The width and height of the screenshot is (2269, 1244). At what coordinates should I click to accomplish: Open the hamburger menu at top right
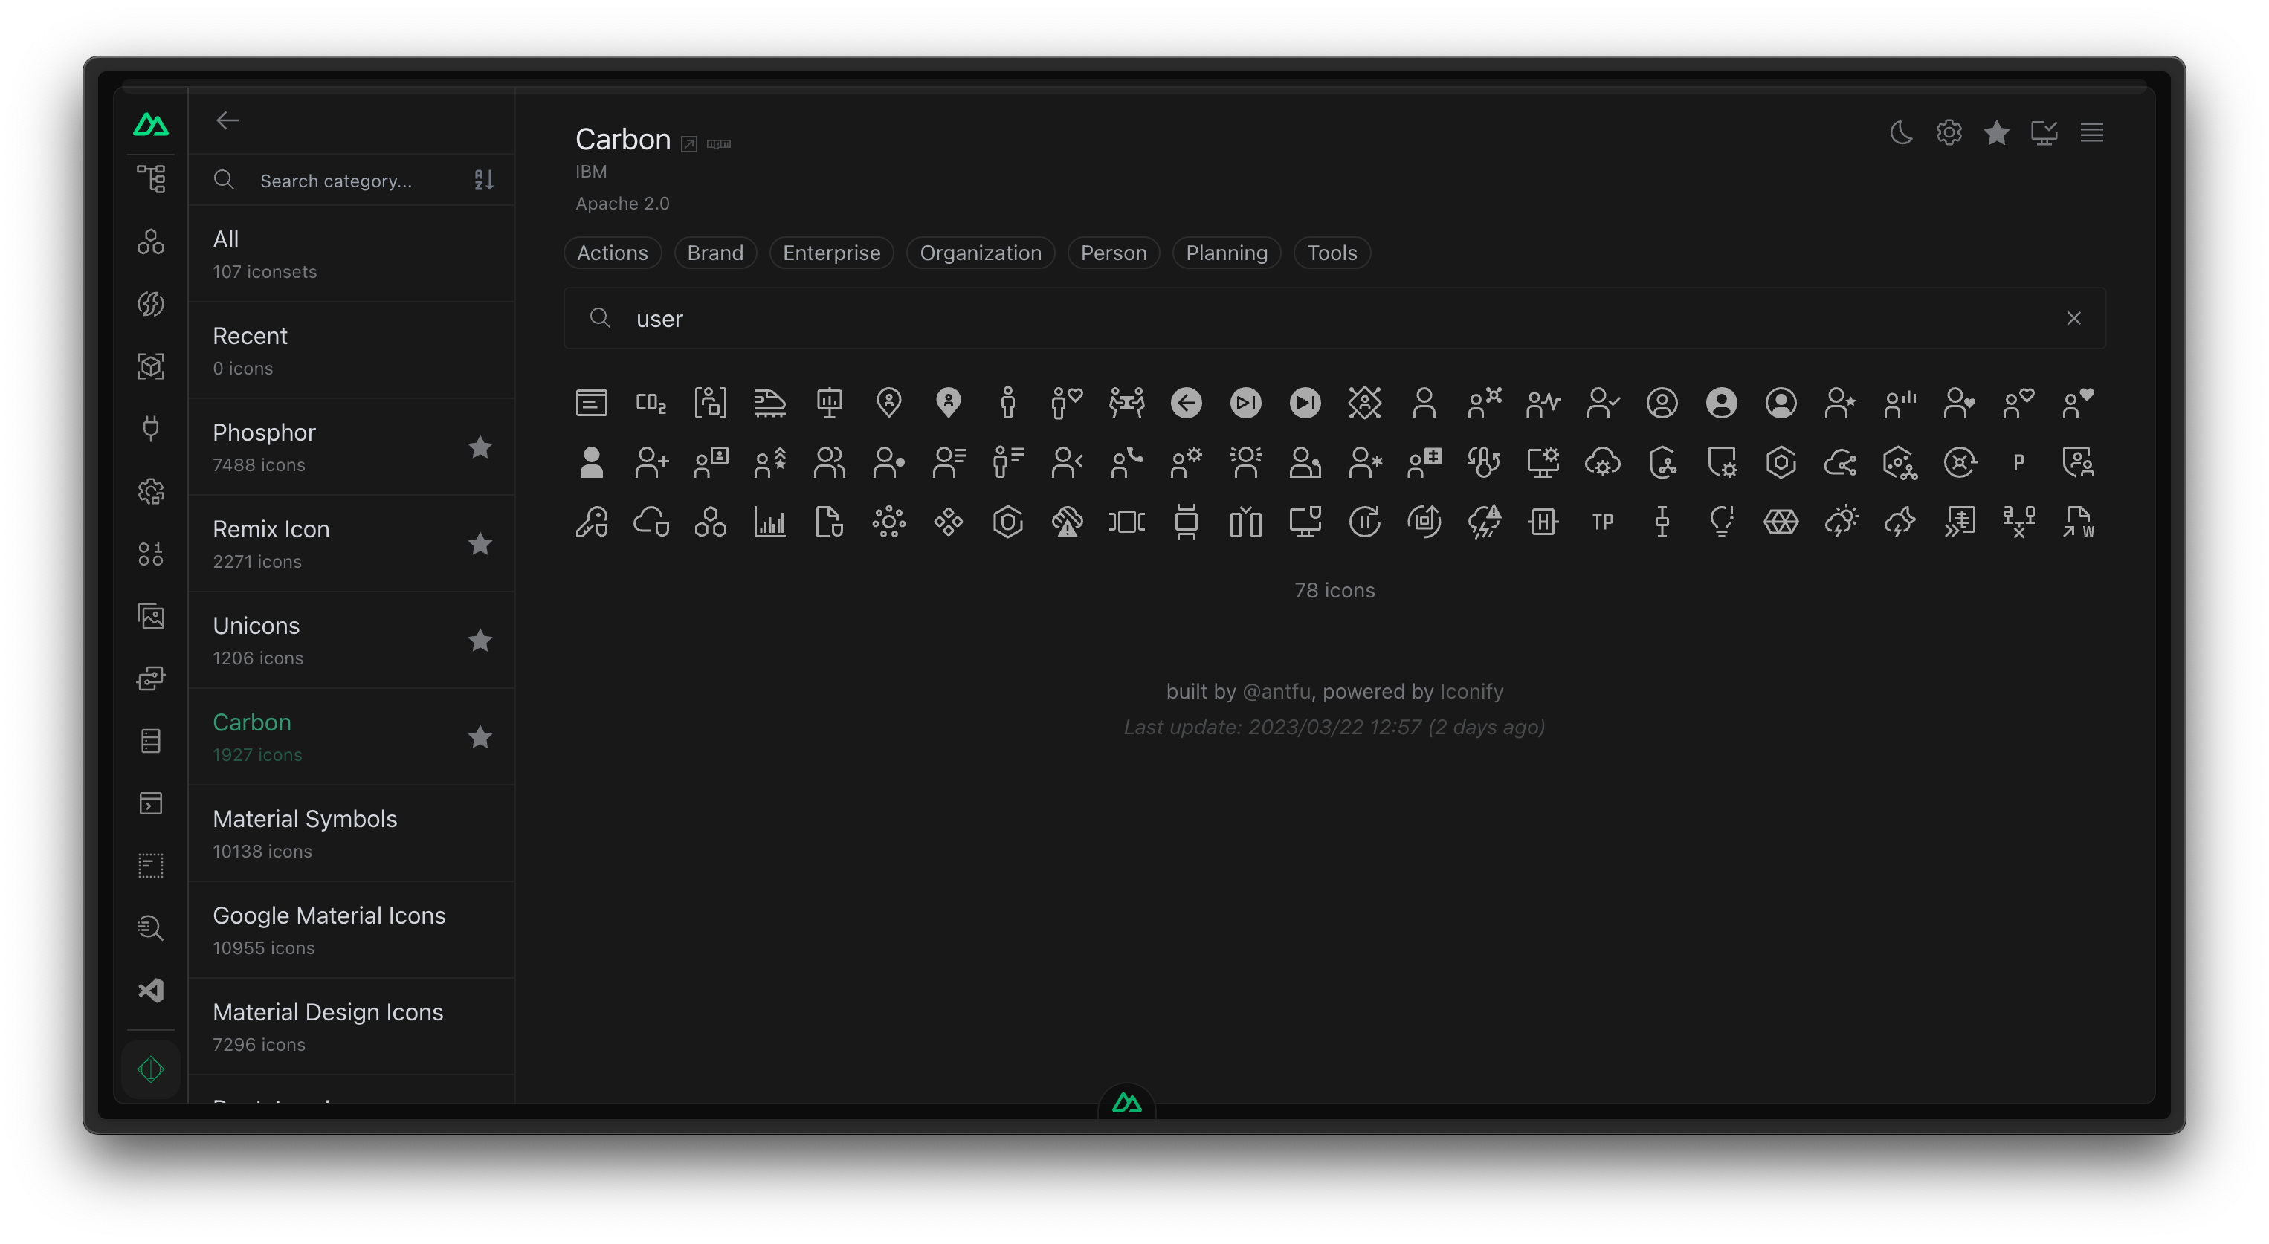click(x=2093, y=132)
